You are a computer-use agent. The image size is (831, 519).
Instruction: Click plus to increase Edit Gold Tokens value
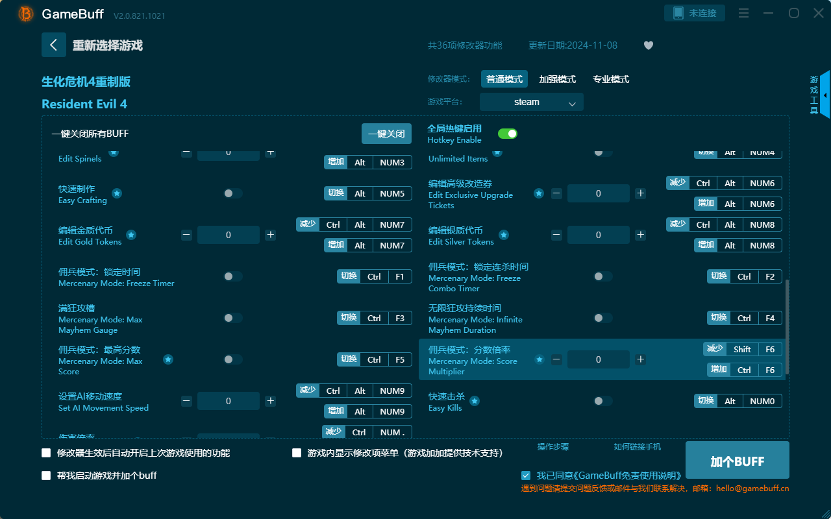click(x=270, y=234)
